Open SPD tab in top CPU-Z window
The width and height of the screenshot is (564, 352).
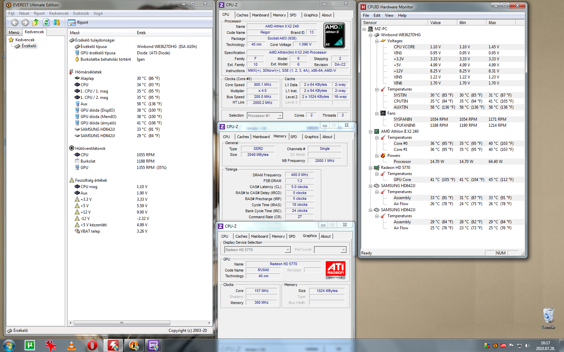point(293,15)
